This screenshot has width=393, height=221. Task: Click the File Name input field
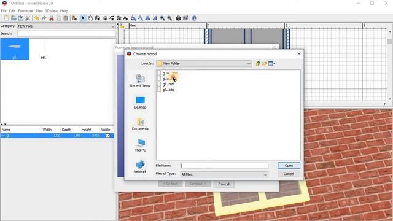pyautogui.click(x=224, y=166)
